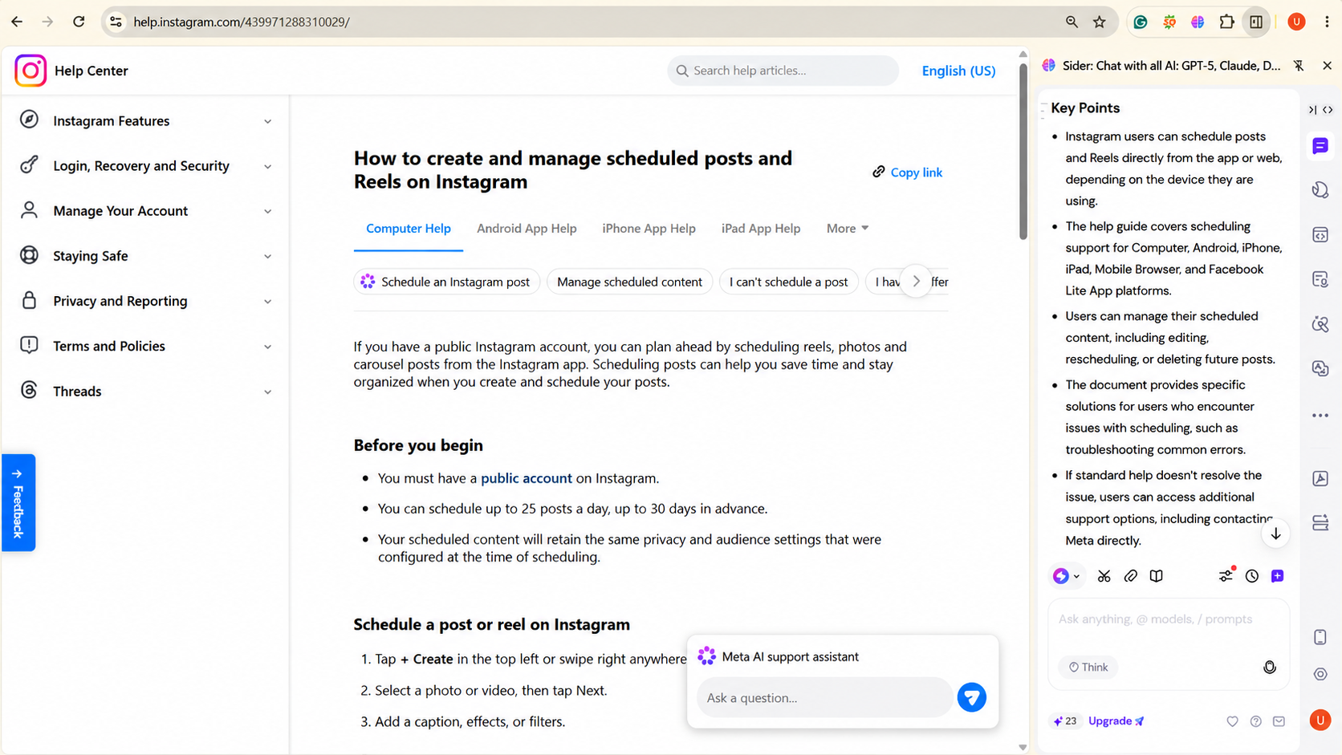Click Upgrade in Sider panel
The width and height of the screenshot is (1342, 755).
pyautogui.click(x=1116, y=721)
